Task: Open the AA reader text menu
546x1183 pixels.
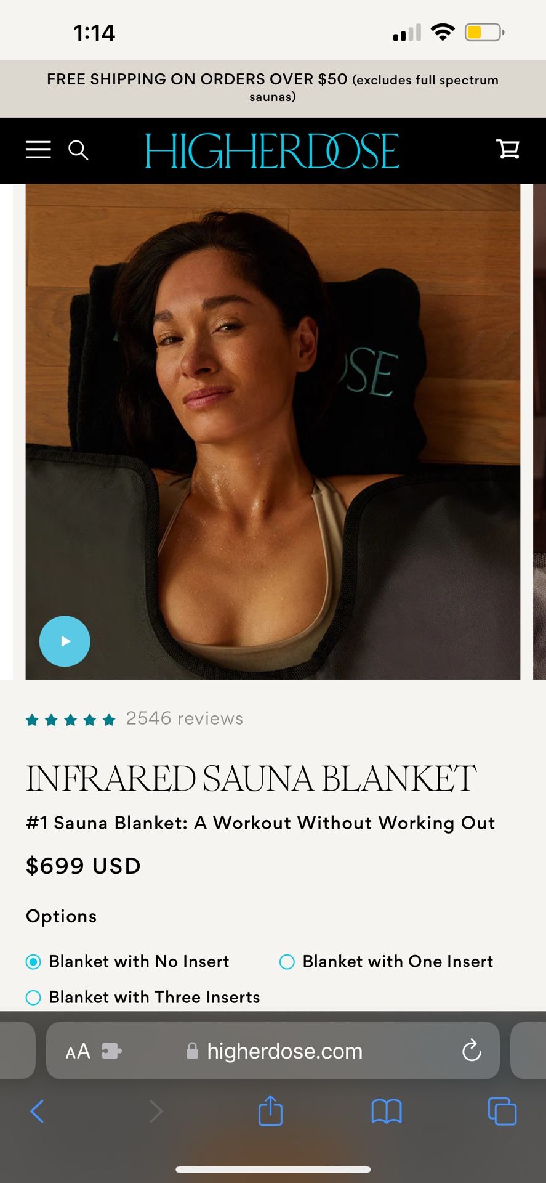Action: [78, 1051]
